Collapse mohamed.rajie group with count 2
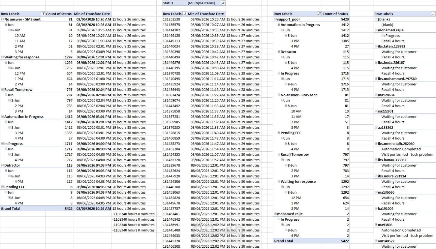This screenshot has height=249, width=436. [x=275, y=214]
